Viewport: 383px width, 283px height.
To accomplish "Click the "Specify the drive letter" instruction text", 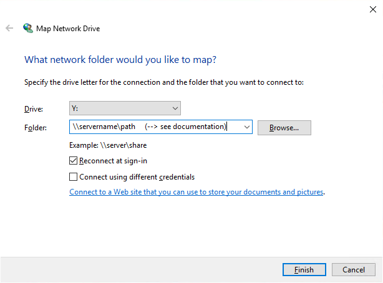I will pos(163,82).
